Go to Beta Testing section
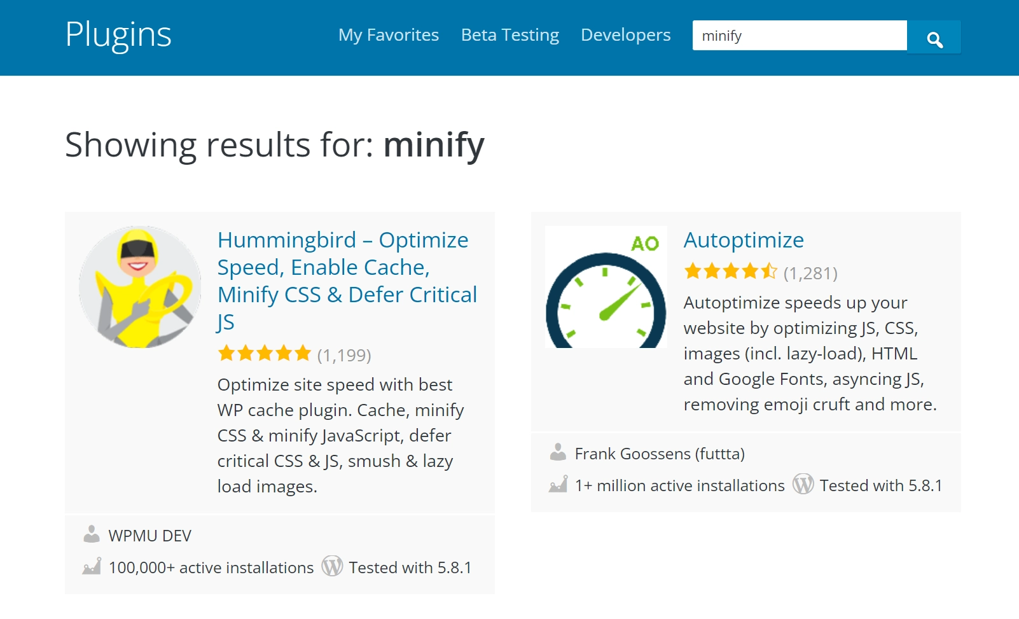1019x619 pixels. [x=510, y=35]
